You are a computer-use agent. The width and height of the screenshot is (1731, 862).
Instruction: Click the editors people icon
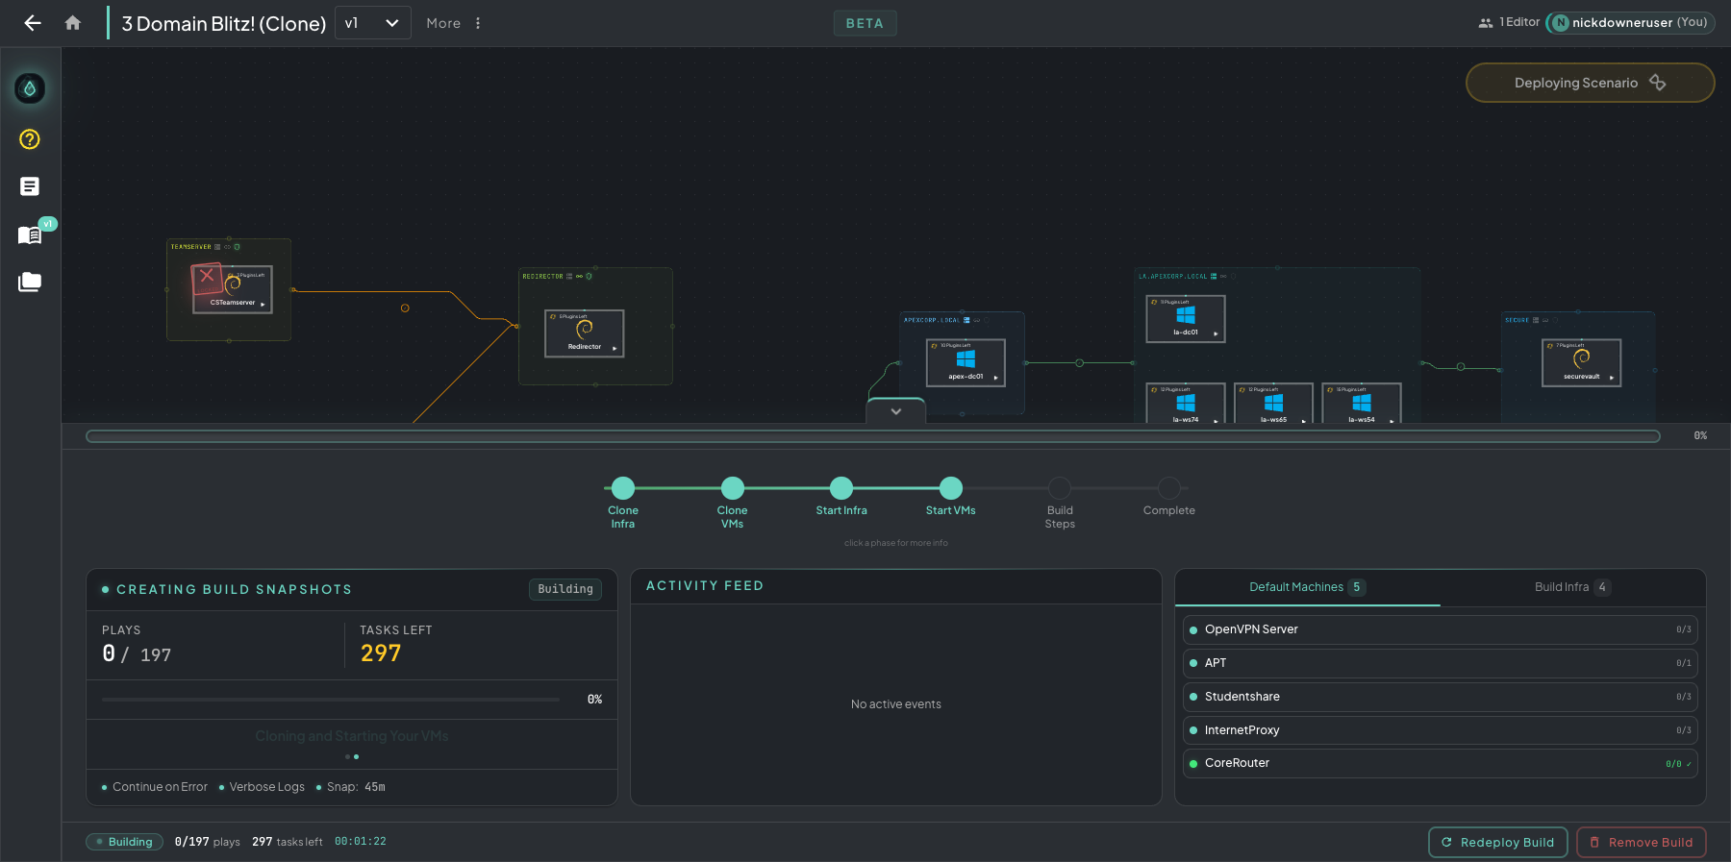click(1486, 23)
